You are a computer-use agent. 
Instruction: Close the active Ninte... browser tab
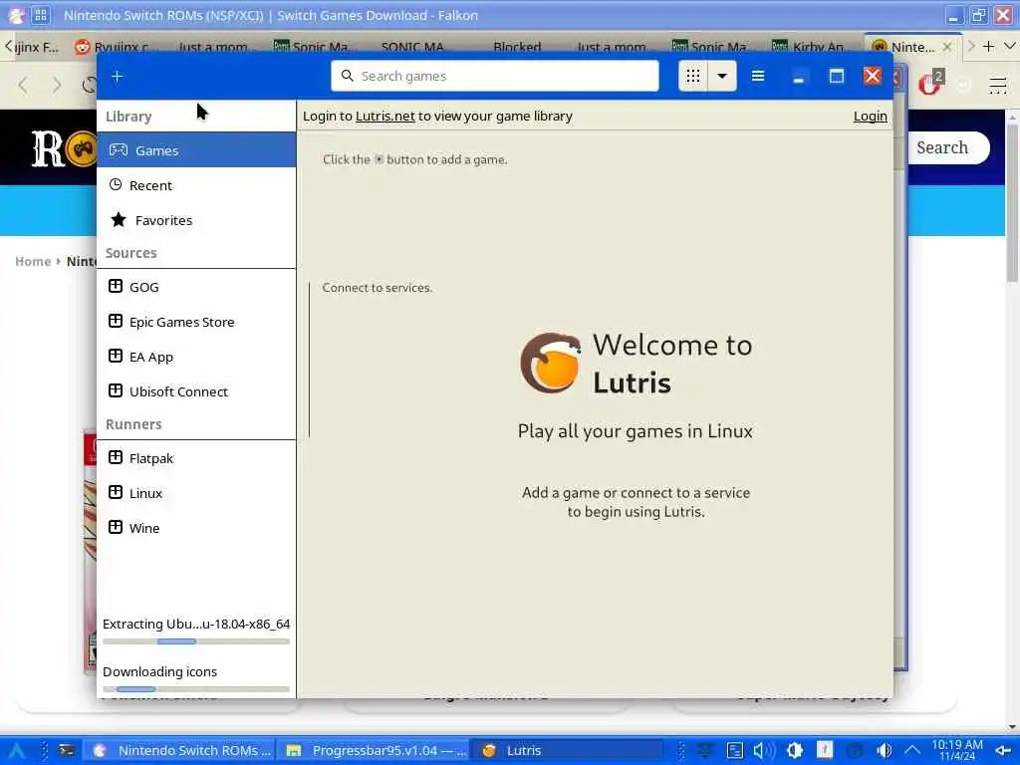coord(947,47)
